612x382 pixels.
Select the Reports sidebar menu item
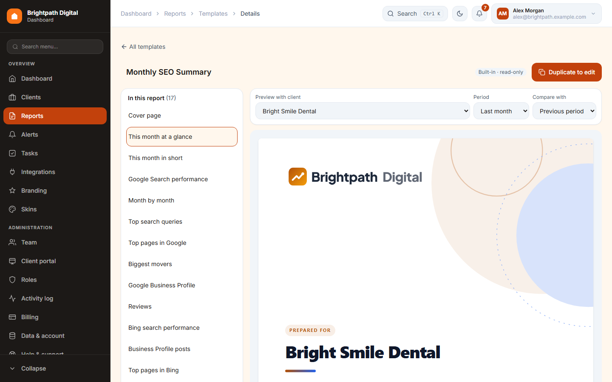point(55,116)
